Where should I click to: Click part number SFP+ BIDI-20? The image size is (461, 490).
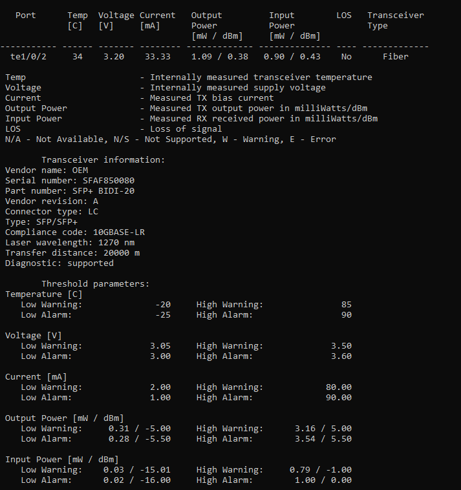[103, 190]
